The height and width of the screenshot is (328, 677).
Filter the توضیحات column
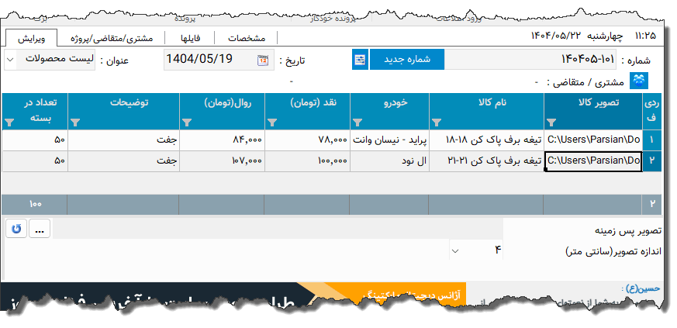coord(75,123)
